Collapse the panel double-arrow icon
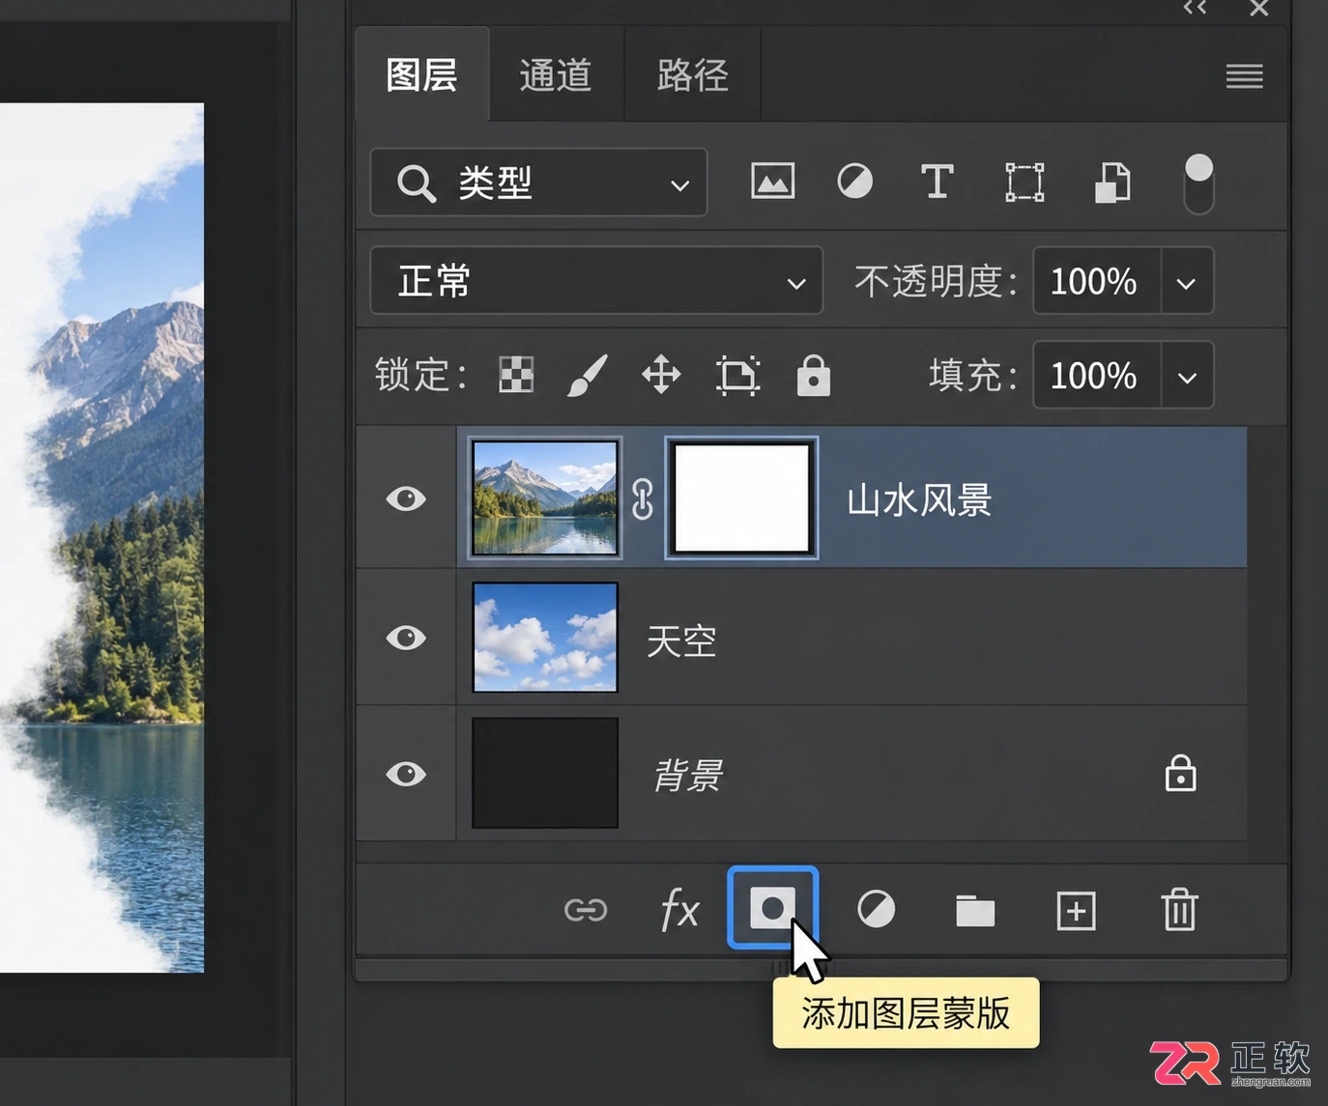The width and height of the screenshot is (1328, 1106). (x=1195, y=8)
